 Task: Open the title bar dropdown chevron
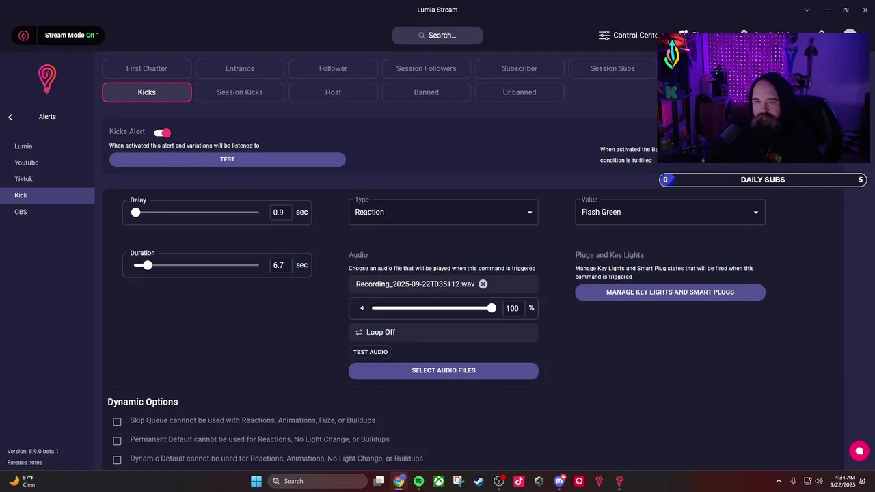tap(807, 10)
